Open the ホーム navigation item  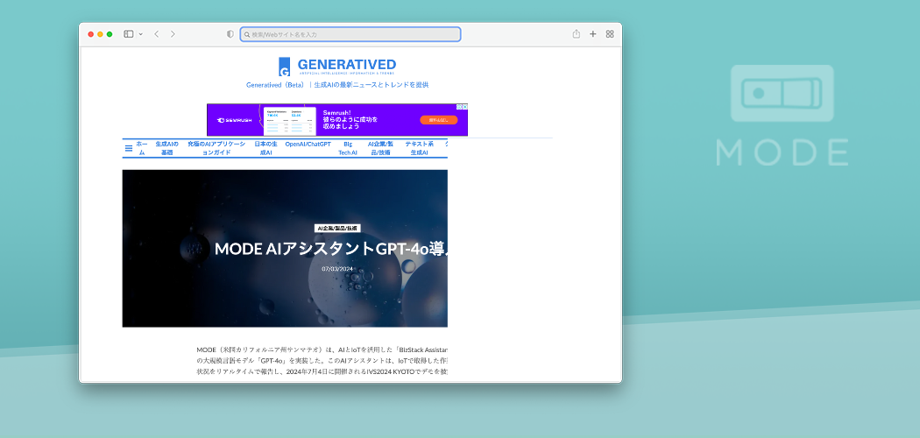pos(142,147)
